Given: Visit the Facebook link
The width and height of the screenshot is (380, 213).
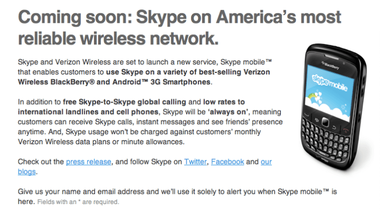Looking at the screenshot, I should pyautogui.click(x=228, y=162).
